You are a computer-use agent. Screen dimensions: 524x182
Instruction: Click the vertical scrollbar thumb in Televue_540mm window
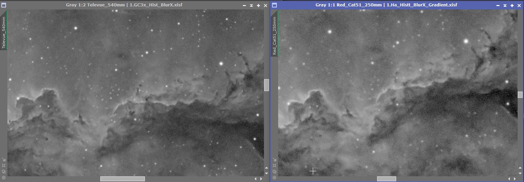266,85
